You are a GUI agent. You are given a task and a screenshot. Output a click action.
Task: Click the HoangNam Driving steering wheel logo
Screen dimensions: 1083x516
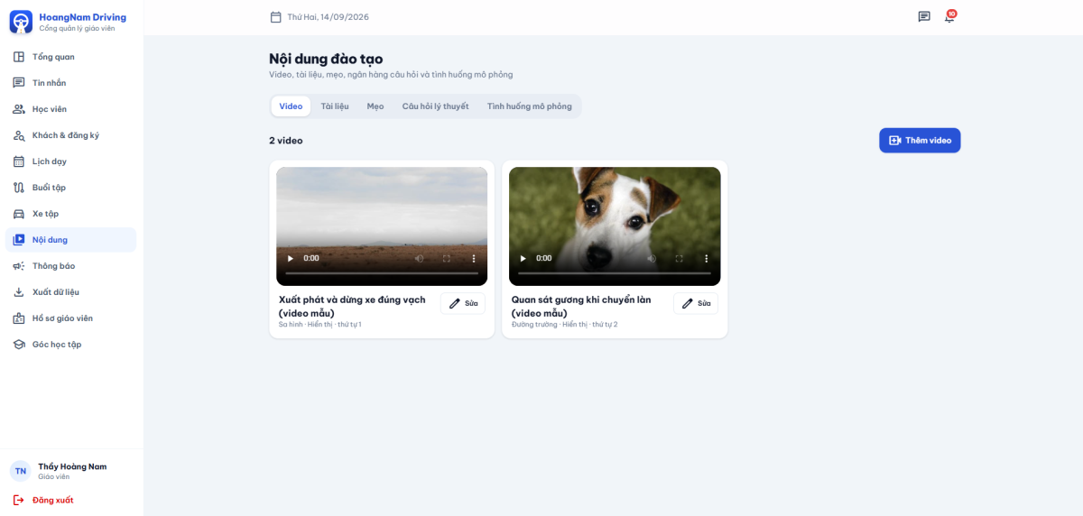[x=21, y=22]
